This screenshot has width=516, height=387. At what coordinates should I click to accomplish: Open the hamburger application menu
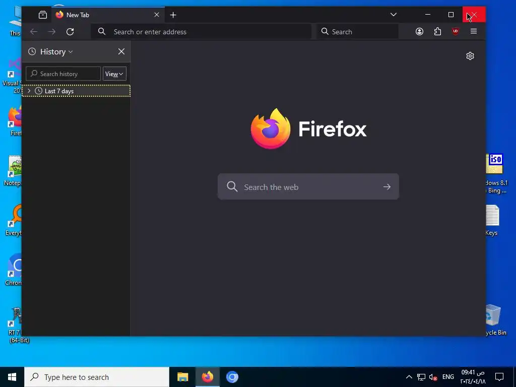(x=474, y=32)
